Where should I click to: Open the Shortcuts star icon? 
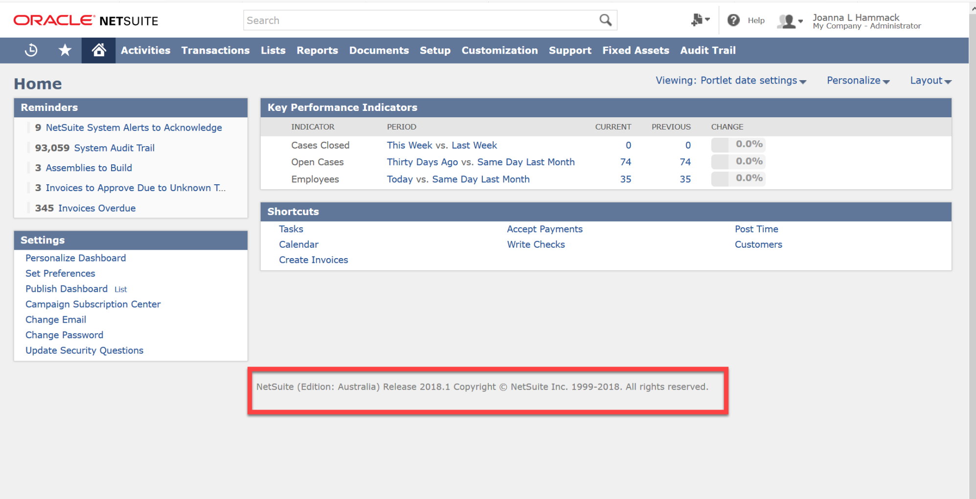[65, 50]
